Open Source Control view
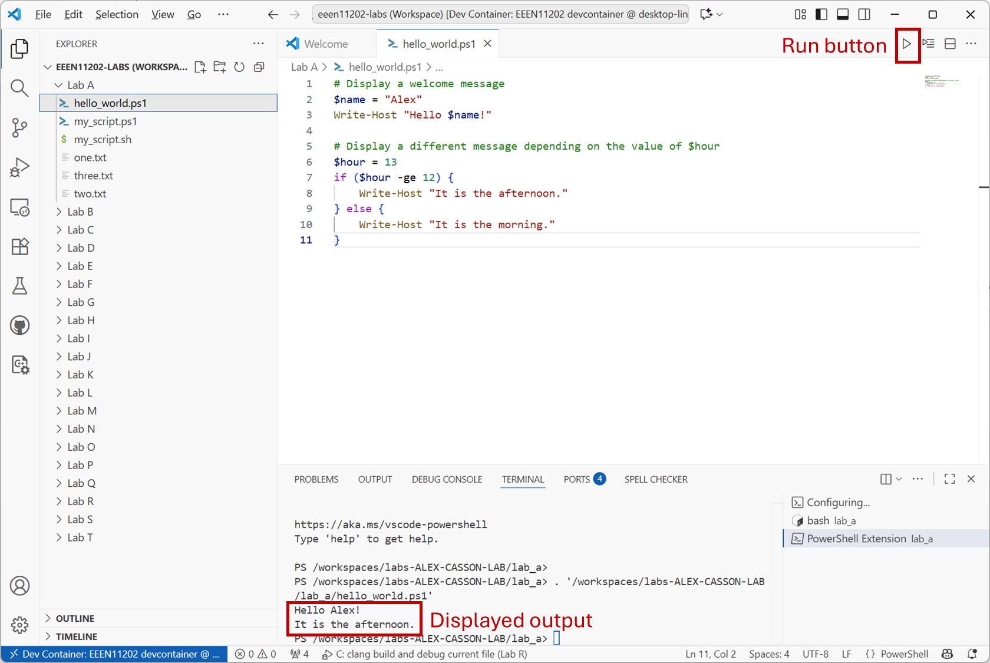Screen dimensions: 990x663 tap(19, 127)
